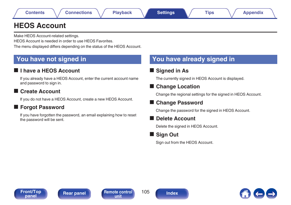This screenshot has height=205, width=291.
Task: Click the Remote control unit button
Action: 118,194
